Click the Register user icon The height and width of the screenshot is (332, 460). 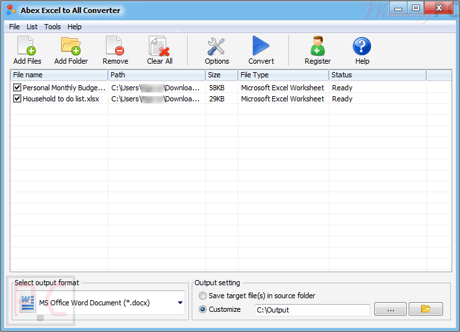(x=318, y=45)
